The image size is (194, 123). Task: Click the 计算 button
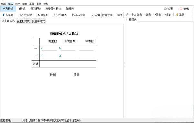(x=53, y=75)
